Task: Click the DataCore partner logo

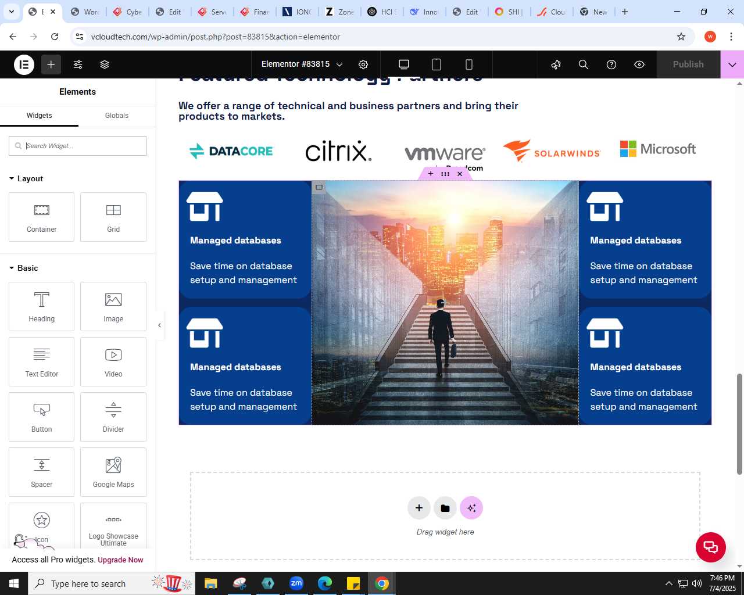Action: coord(231,151)
